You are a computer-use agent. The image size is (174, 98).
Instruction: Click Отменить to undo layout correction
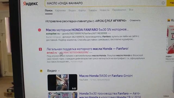click(135, 20)
